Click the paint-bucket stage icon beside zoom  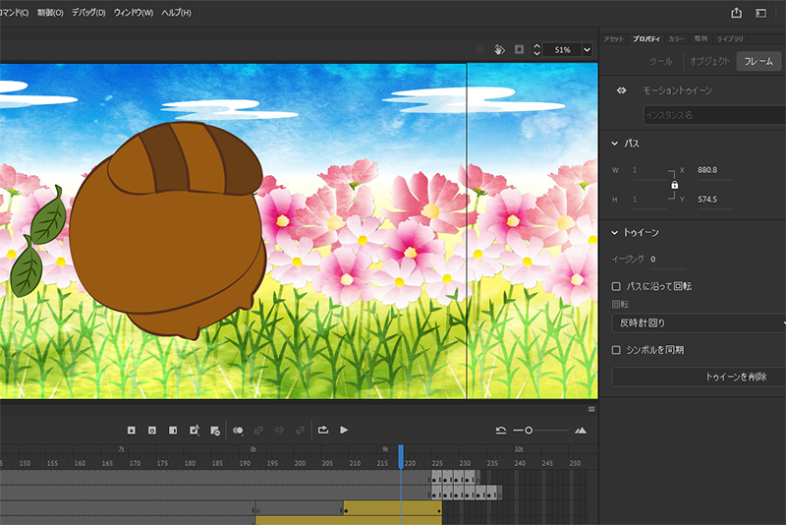pos(499,49)
